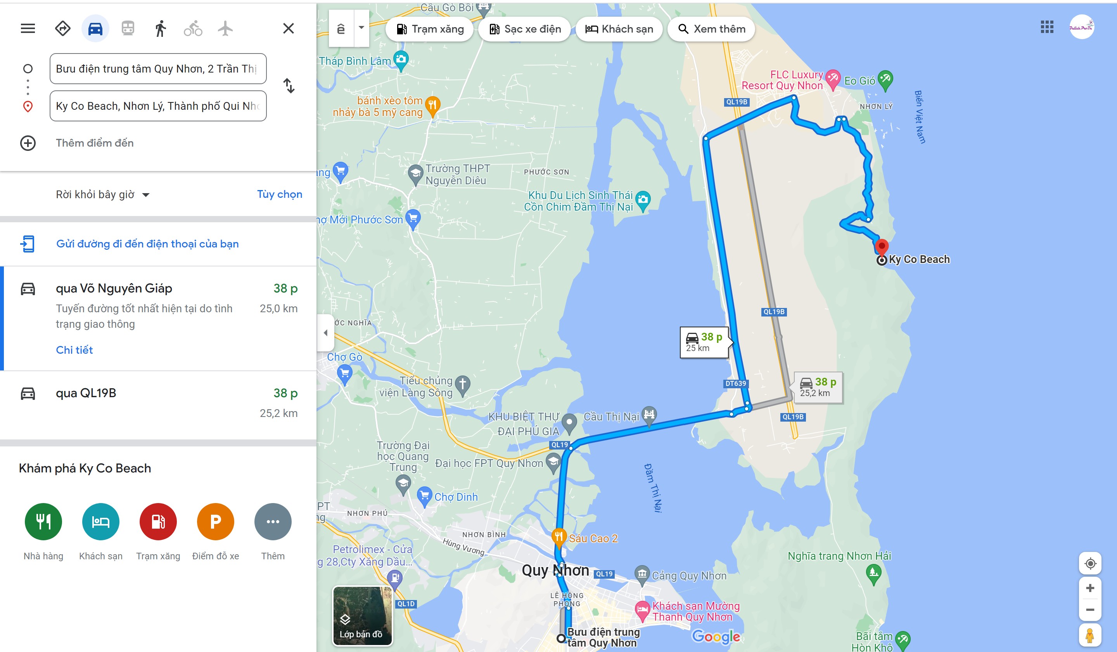Zoom in the map with plus

tap(1090, 588)
